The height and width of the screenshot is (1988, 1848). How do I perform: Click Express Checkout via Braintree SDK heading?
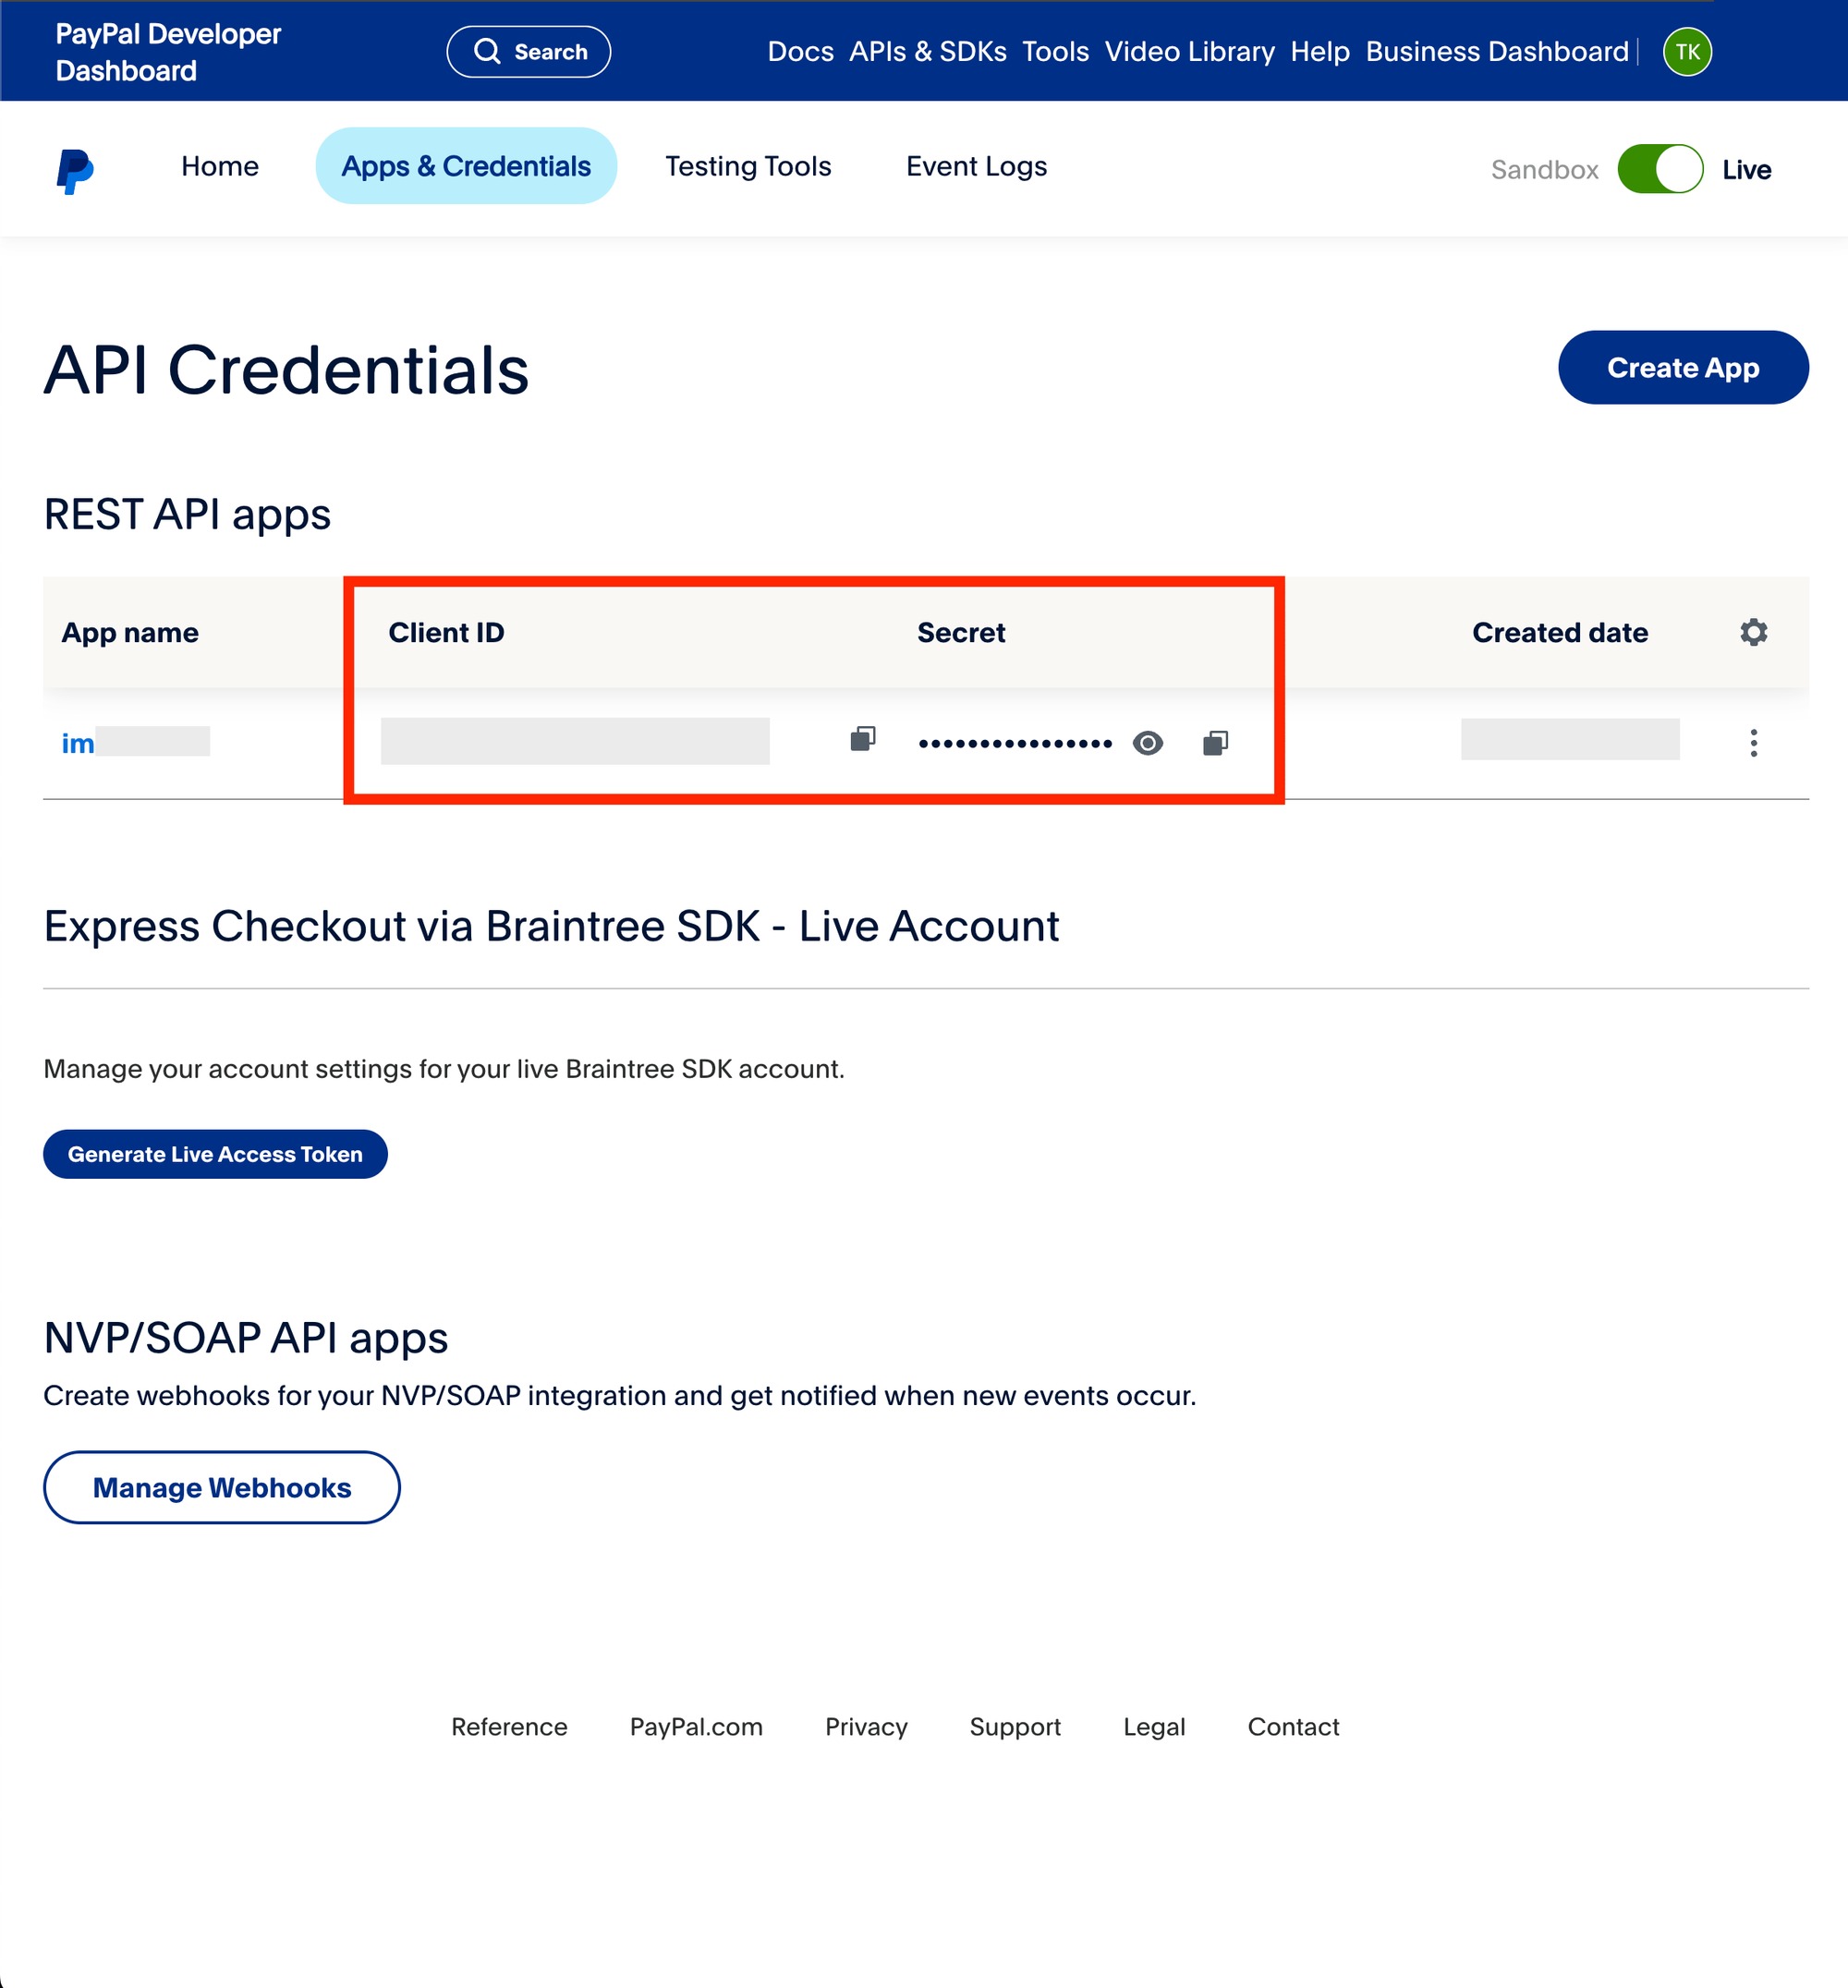[x=551, y=926]
